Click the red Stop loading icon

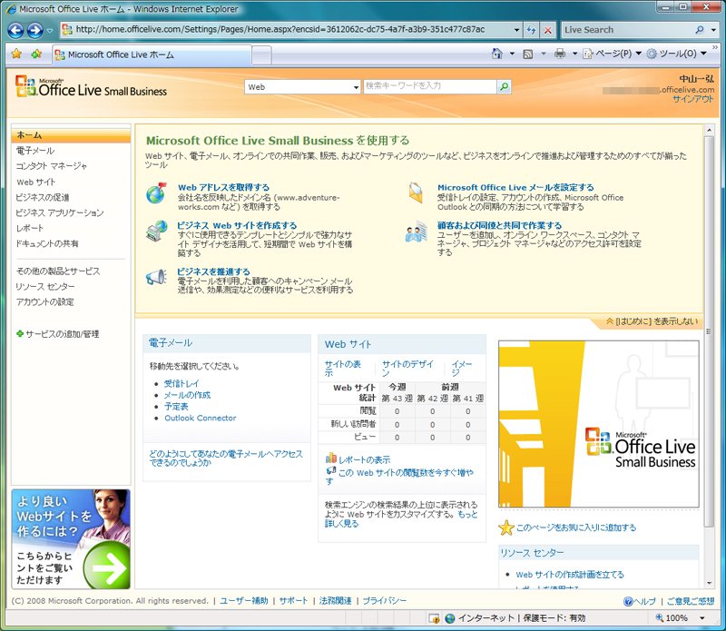click(548, 30)
